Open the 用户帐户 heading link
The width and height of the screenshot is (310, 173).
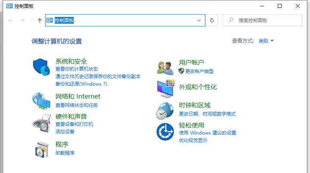click(191, 62)
